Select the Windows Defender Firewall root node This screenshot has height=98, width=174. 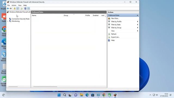tap(20, 12)
